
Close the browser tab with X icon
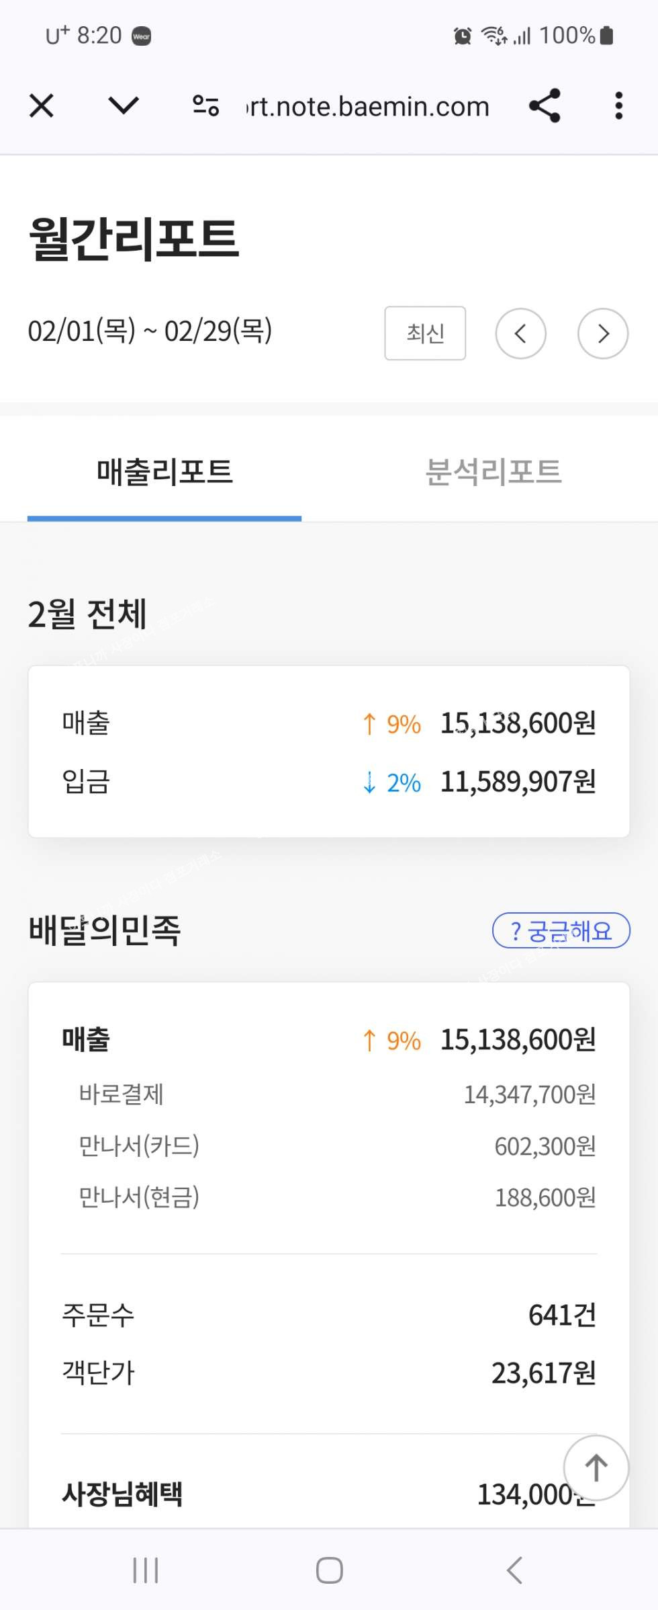pos(42,106)
